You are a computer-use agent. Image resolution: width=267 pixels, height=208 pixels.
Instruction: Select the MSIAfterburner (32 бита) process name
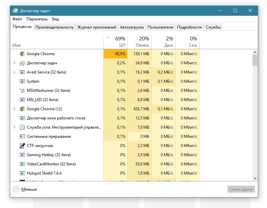coord(49,91)
